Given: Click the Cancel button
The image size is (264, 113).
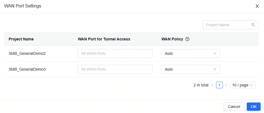Looking at the screenshot, I should tap(234, 107).
